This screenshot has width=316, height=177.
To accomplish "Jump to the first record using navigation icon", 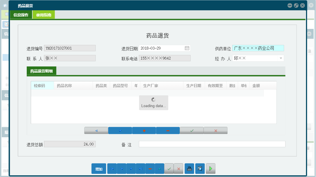I will [112, 169].
